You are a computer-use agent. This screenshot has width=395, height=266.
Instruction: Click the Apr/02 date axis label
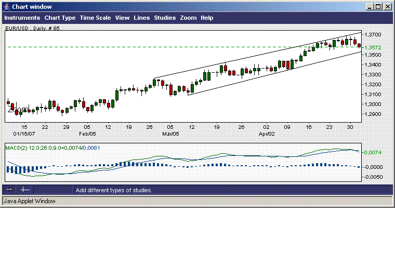[x=267, y=134]
